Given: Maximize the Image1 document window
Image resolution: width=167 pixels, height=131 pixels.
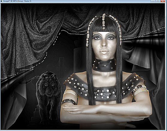Looking at the screenshot, I should pos(158,1).
